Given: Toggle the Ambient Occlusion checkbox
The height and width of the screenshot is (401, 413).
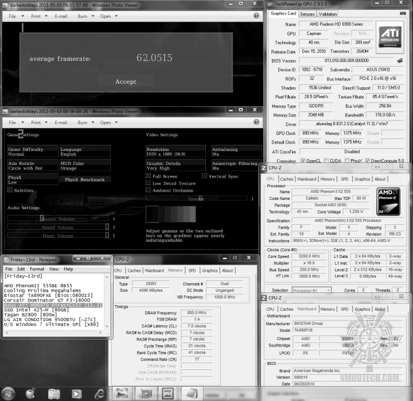Looking at the screenshot, I should [149, 190].
